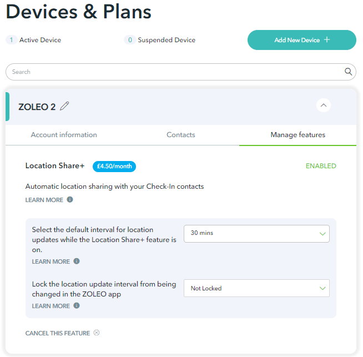The width and height of the screenshot is (363, 357).
Task: Open LEARN MORE under Automatic location sharing
Action: click(44, 200)
